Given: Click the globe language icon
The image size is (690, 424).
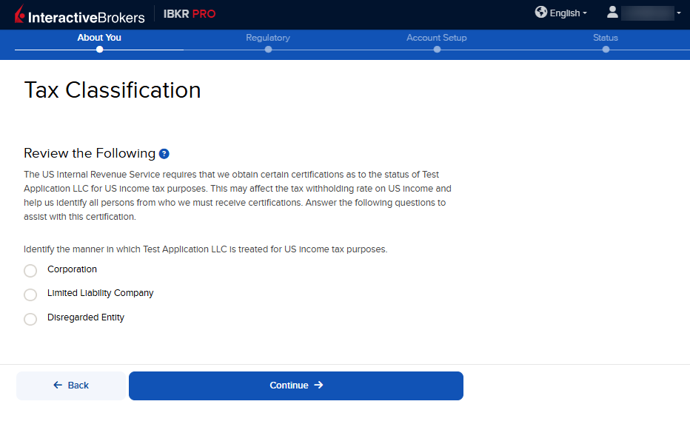Looking at the screenshot, I should pos(541,13).
